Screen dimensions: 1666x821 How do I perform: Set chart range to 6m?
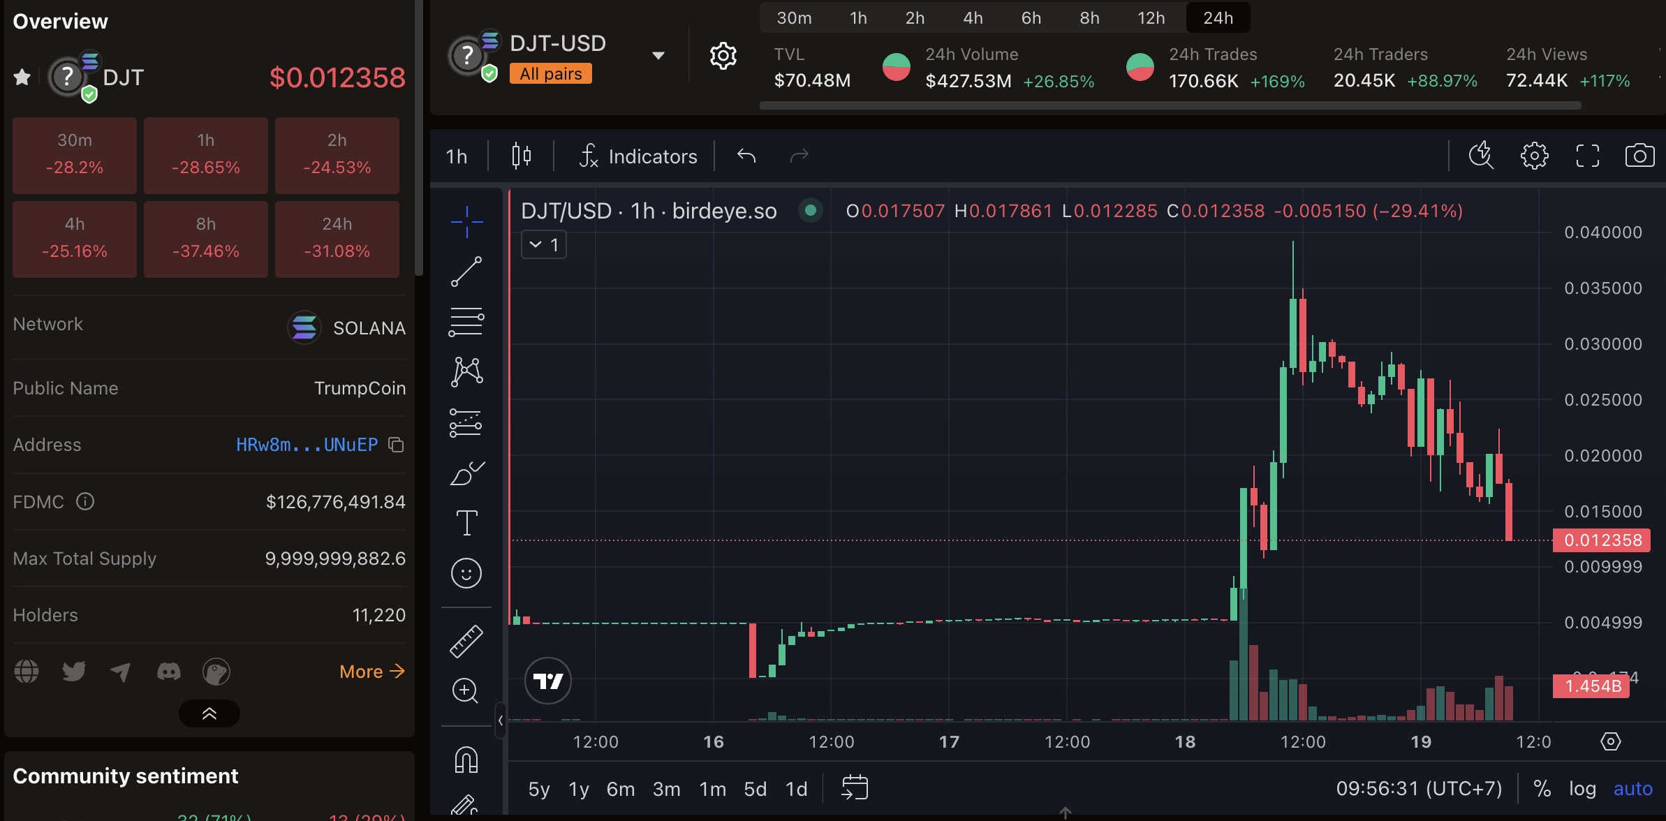620,789
